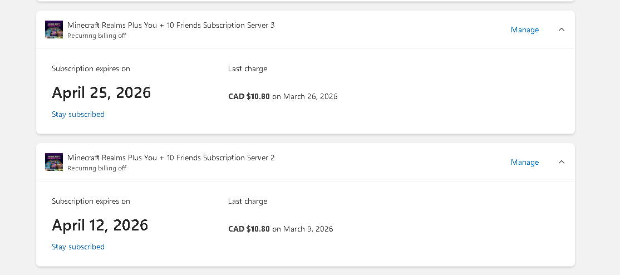The width and height of the screenshot is (620, 275).
Task: Click Subscription expires on label for Server 2
Action: point(91,201)
